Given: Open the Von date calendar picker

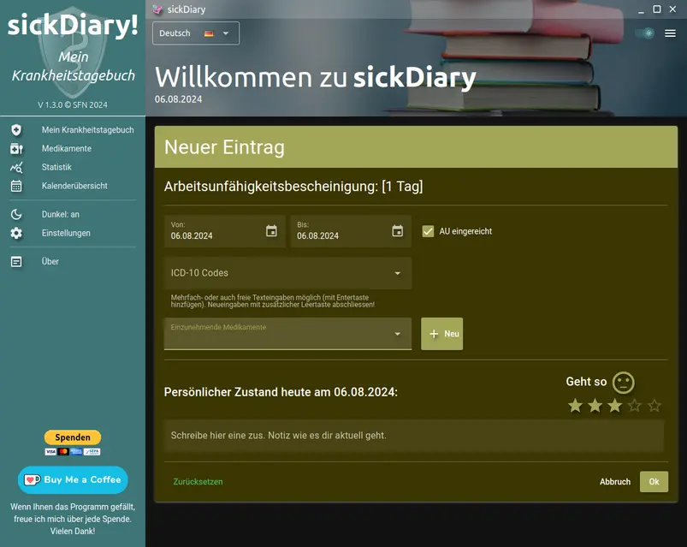Looking at the screenshot, I should click(x=272, y=230).
